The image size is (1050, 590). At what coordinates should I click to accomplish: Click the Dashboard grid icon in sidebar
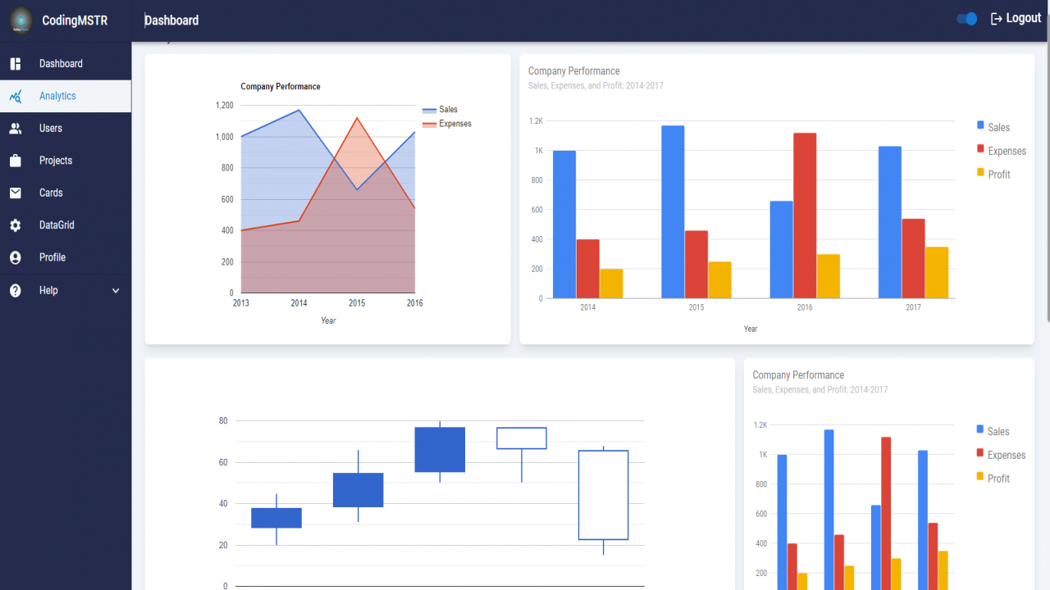16,64
